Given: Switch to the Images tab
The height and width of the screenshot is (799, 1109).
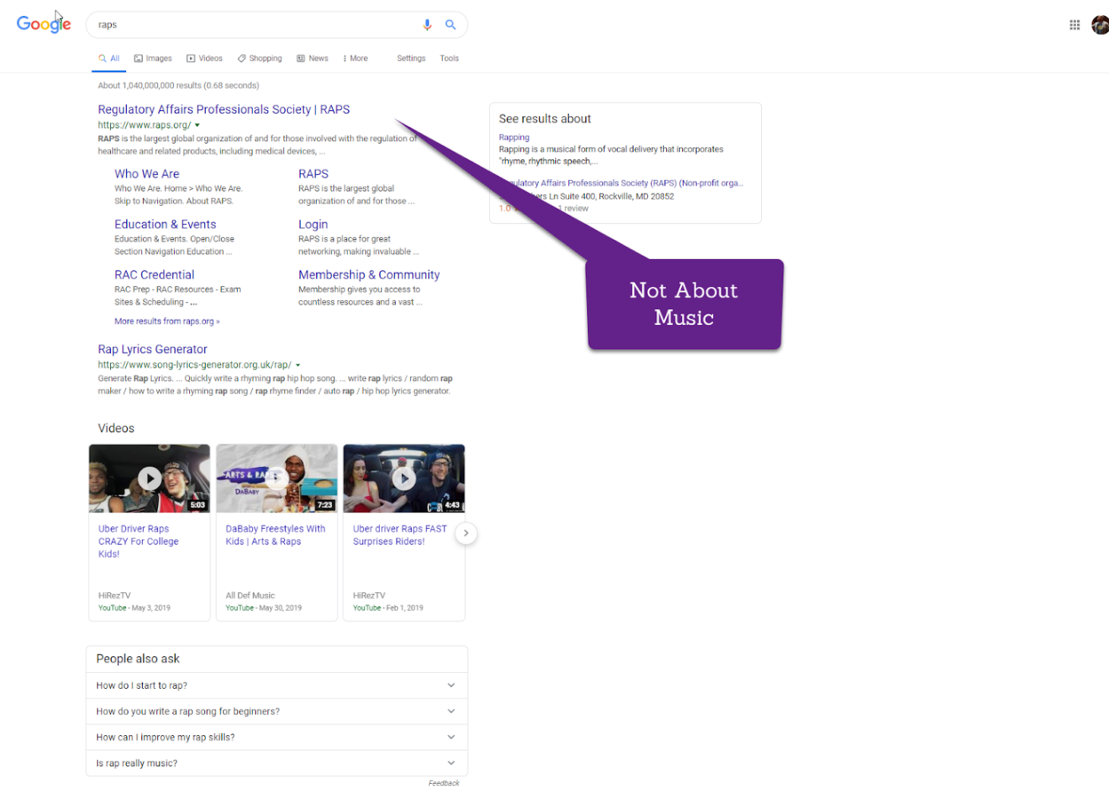Looking at the screenshot, I should (153, 59).
